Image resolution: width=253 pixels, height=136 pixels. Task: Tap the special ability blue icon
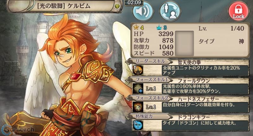coord(138,125)
